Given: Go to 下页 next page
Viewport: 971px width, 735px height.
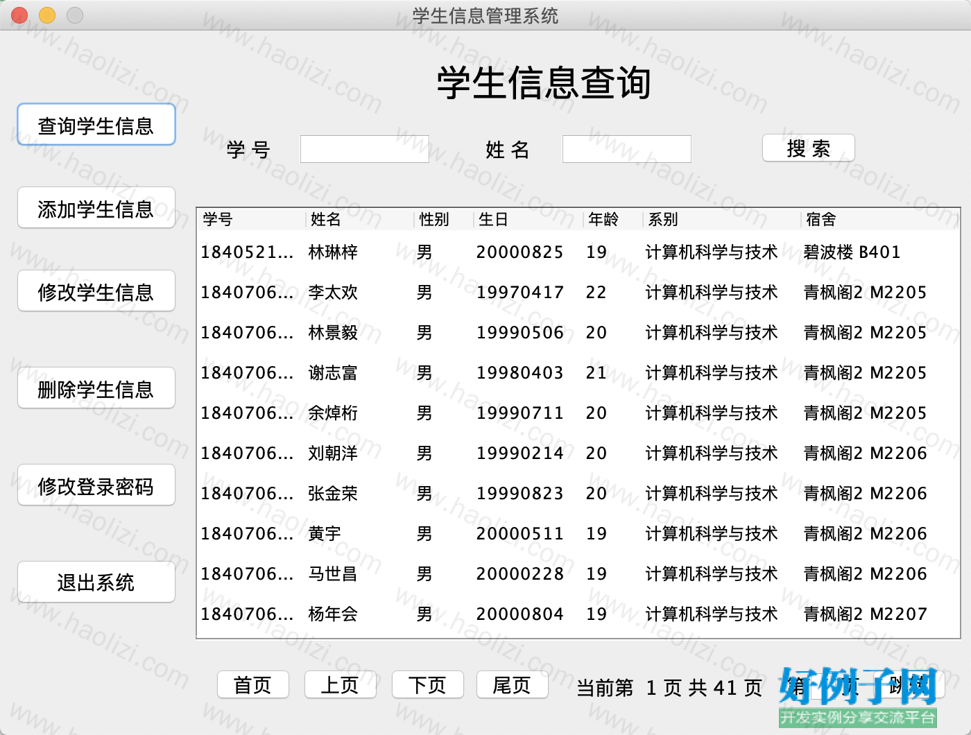Looking at the screenshot, I should 427,685.
